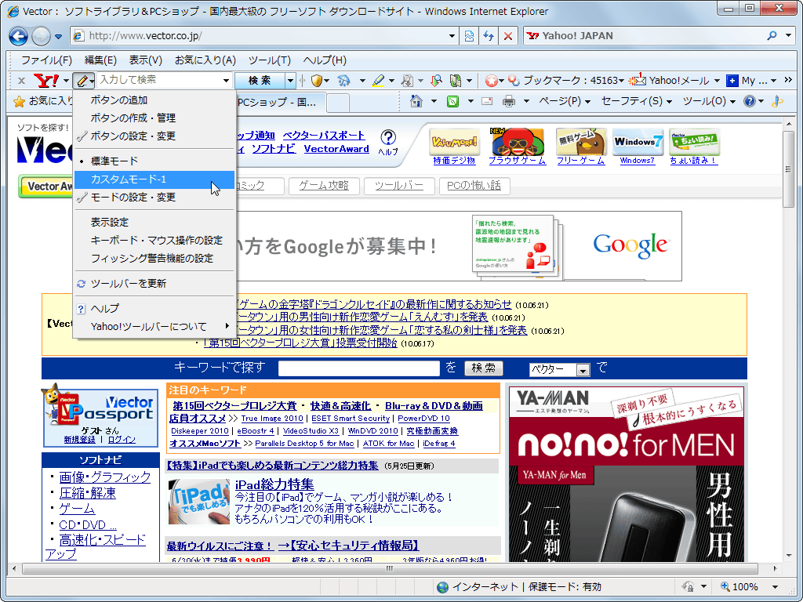Open 表示(V) menu
This screenshot has width=803, height=602.
click(x=145, y=60)
